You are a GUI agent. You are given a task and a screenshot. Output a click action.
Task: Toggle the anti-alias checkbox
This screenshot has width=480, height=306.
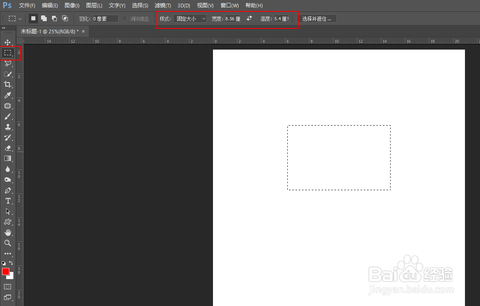point(125,18)
